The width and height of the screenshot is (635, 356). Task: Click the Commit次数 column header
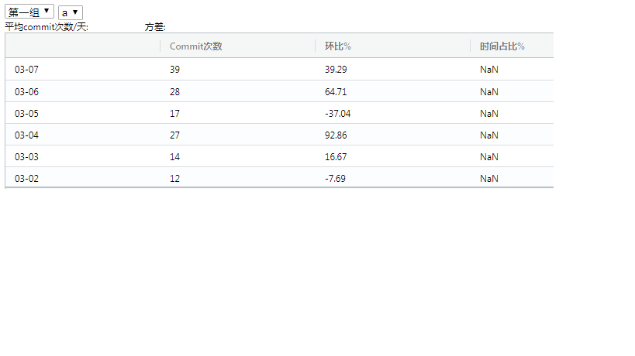[237, 46]
